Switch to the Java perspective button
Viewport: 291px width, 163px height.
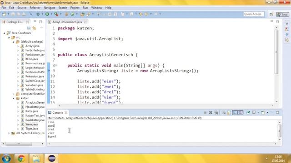tap(283, 14)
